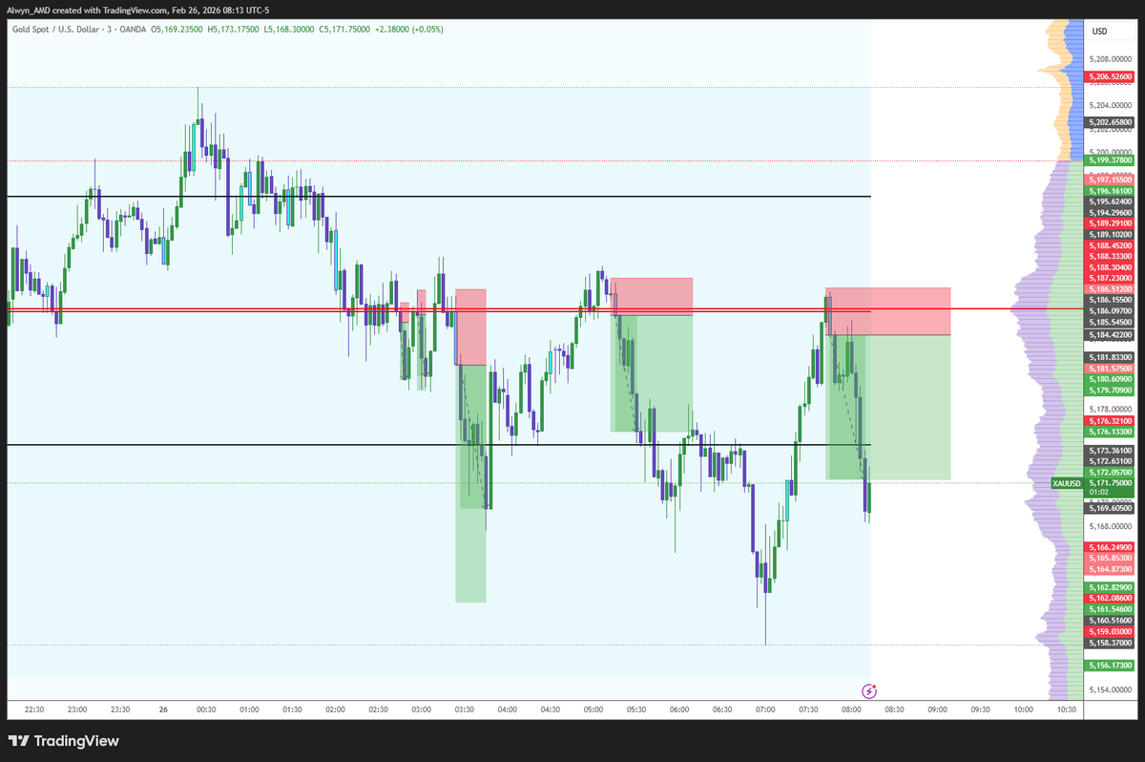Screen dimensions: 1145x762
Task: Select the short position red zone at 03:30
Action: point(470,327)
